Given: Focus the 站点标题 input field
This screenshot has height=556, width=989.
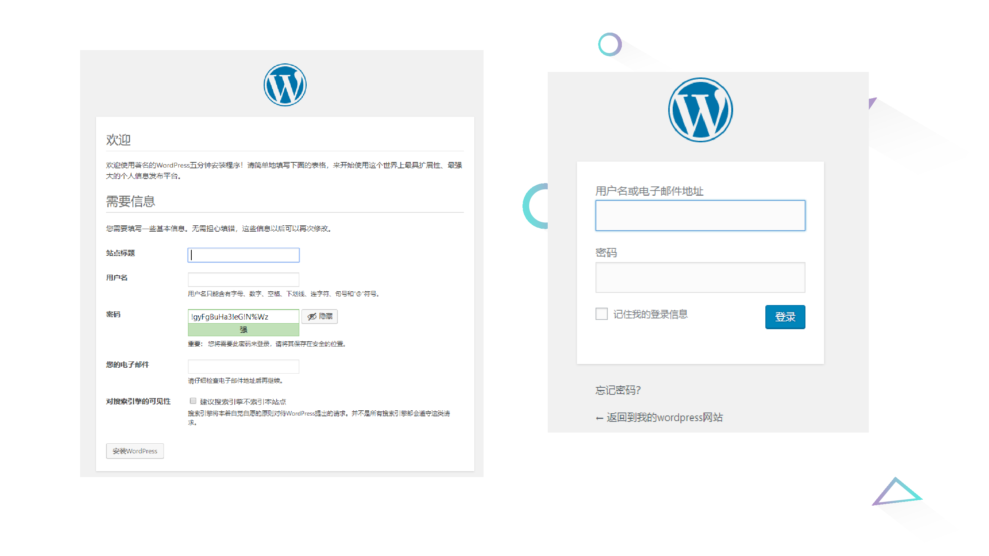Looking at the screenshot, I should [x=243, y=255].
